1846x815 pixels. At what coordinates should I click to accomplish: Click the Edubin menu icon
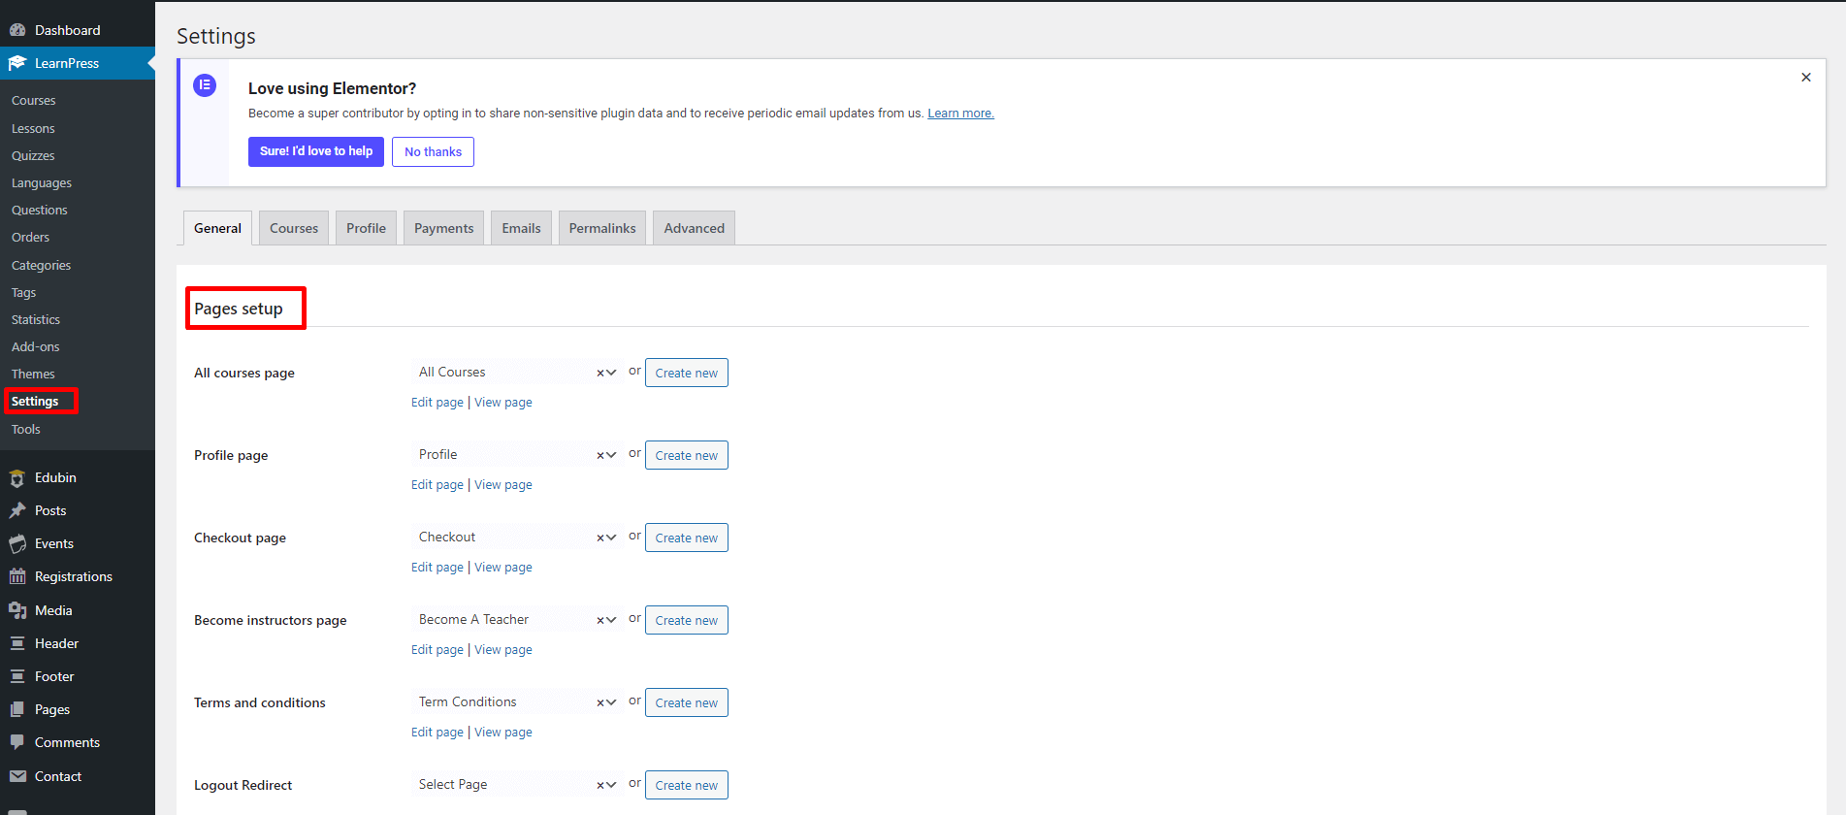click(17, 478)
